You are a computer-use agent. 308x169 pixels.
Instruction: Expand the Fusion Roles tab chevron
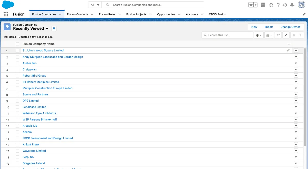pos(120,14)
